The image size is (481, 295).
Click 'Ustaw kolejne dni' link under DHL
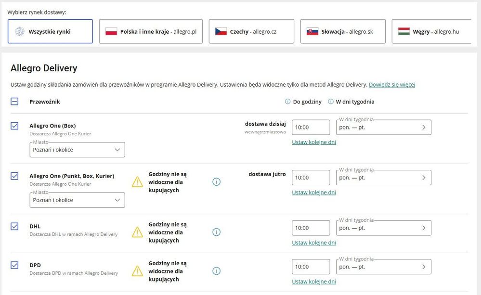(x=314, y=243)
